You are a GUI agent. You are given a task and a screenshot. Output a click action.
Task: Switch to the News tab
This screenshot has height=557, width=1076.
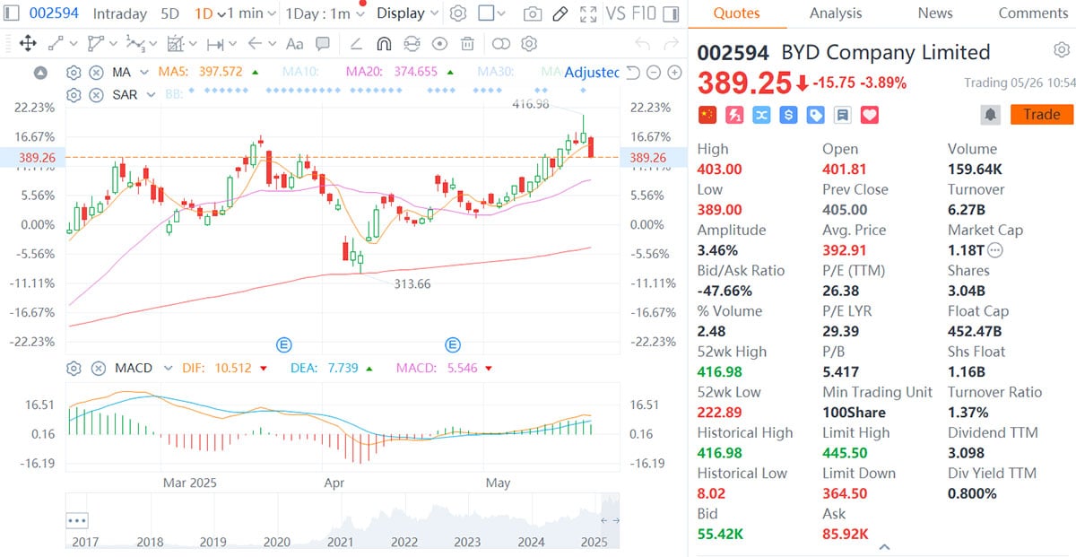[x=934, y=13]
